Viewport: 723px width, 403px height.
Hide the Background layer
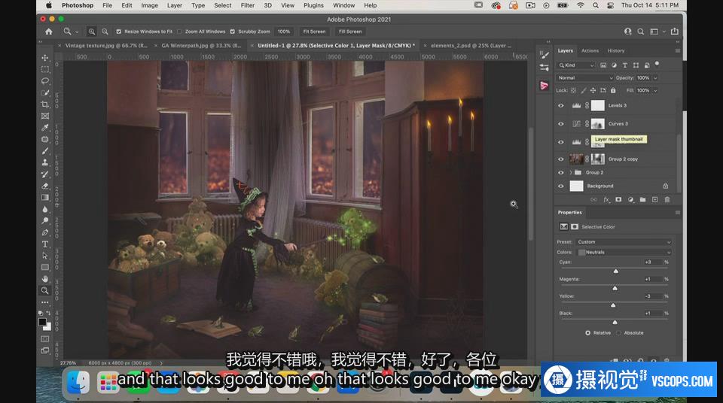(x=560, y=186)
